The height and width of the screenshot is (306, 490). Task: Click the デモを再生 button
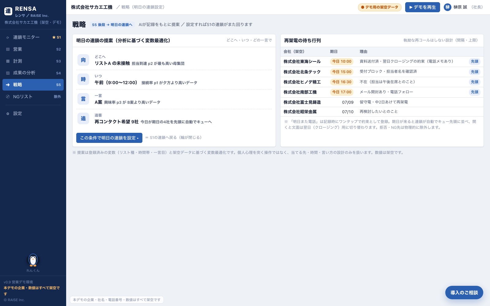(x=422, y=7)
